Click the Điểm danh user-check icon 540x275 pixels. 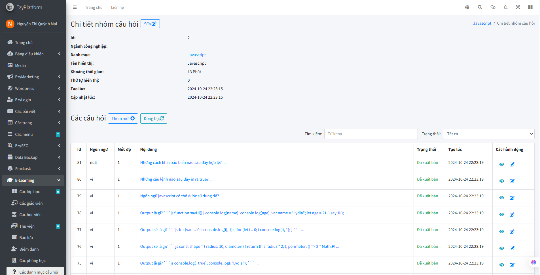[14, 249]
